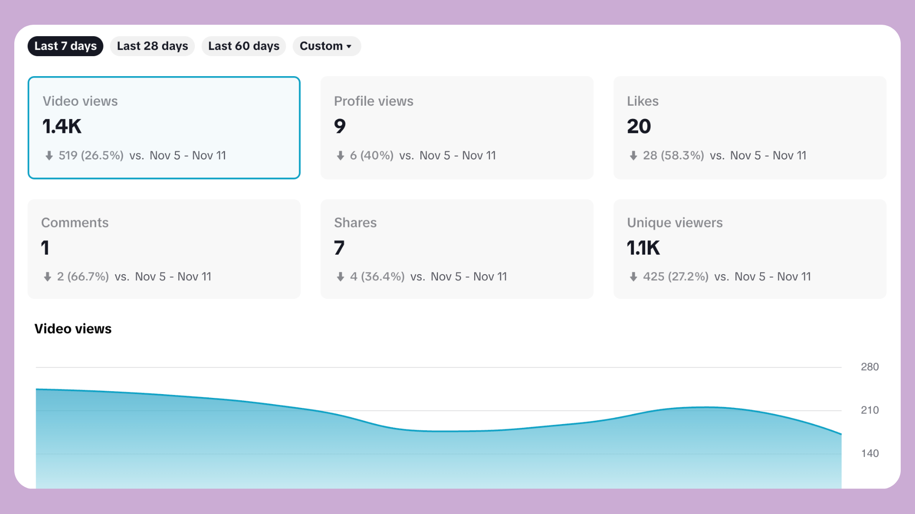Click the 280 y-axis label
This screenshot has width=915, height=514.
tap(869, 367)
